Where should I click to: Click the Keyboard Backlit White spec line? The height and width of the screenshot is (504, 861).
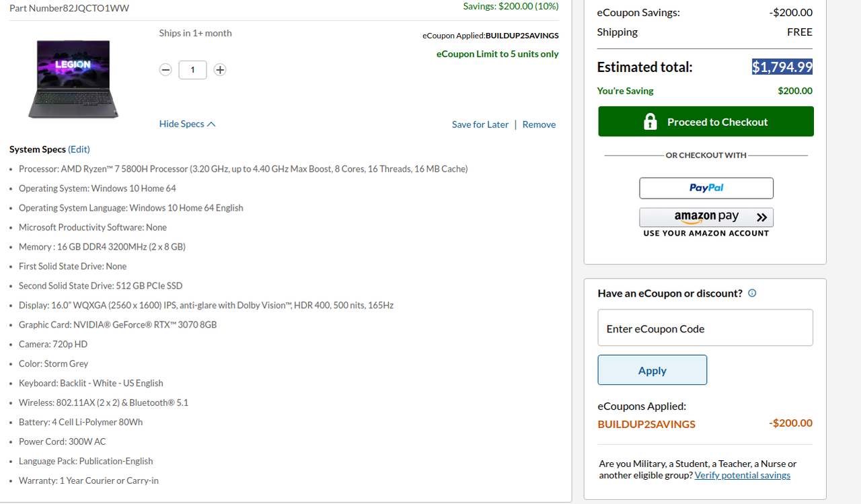tap(91, 384)
